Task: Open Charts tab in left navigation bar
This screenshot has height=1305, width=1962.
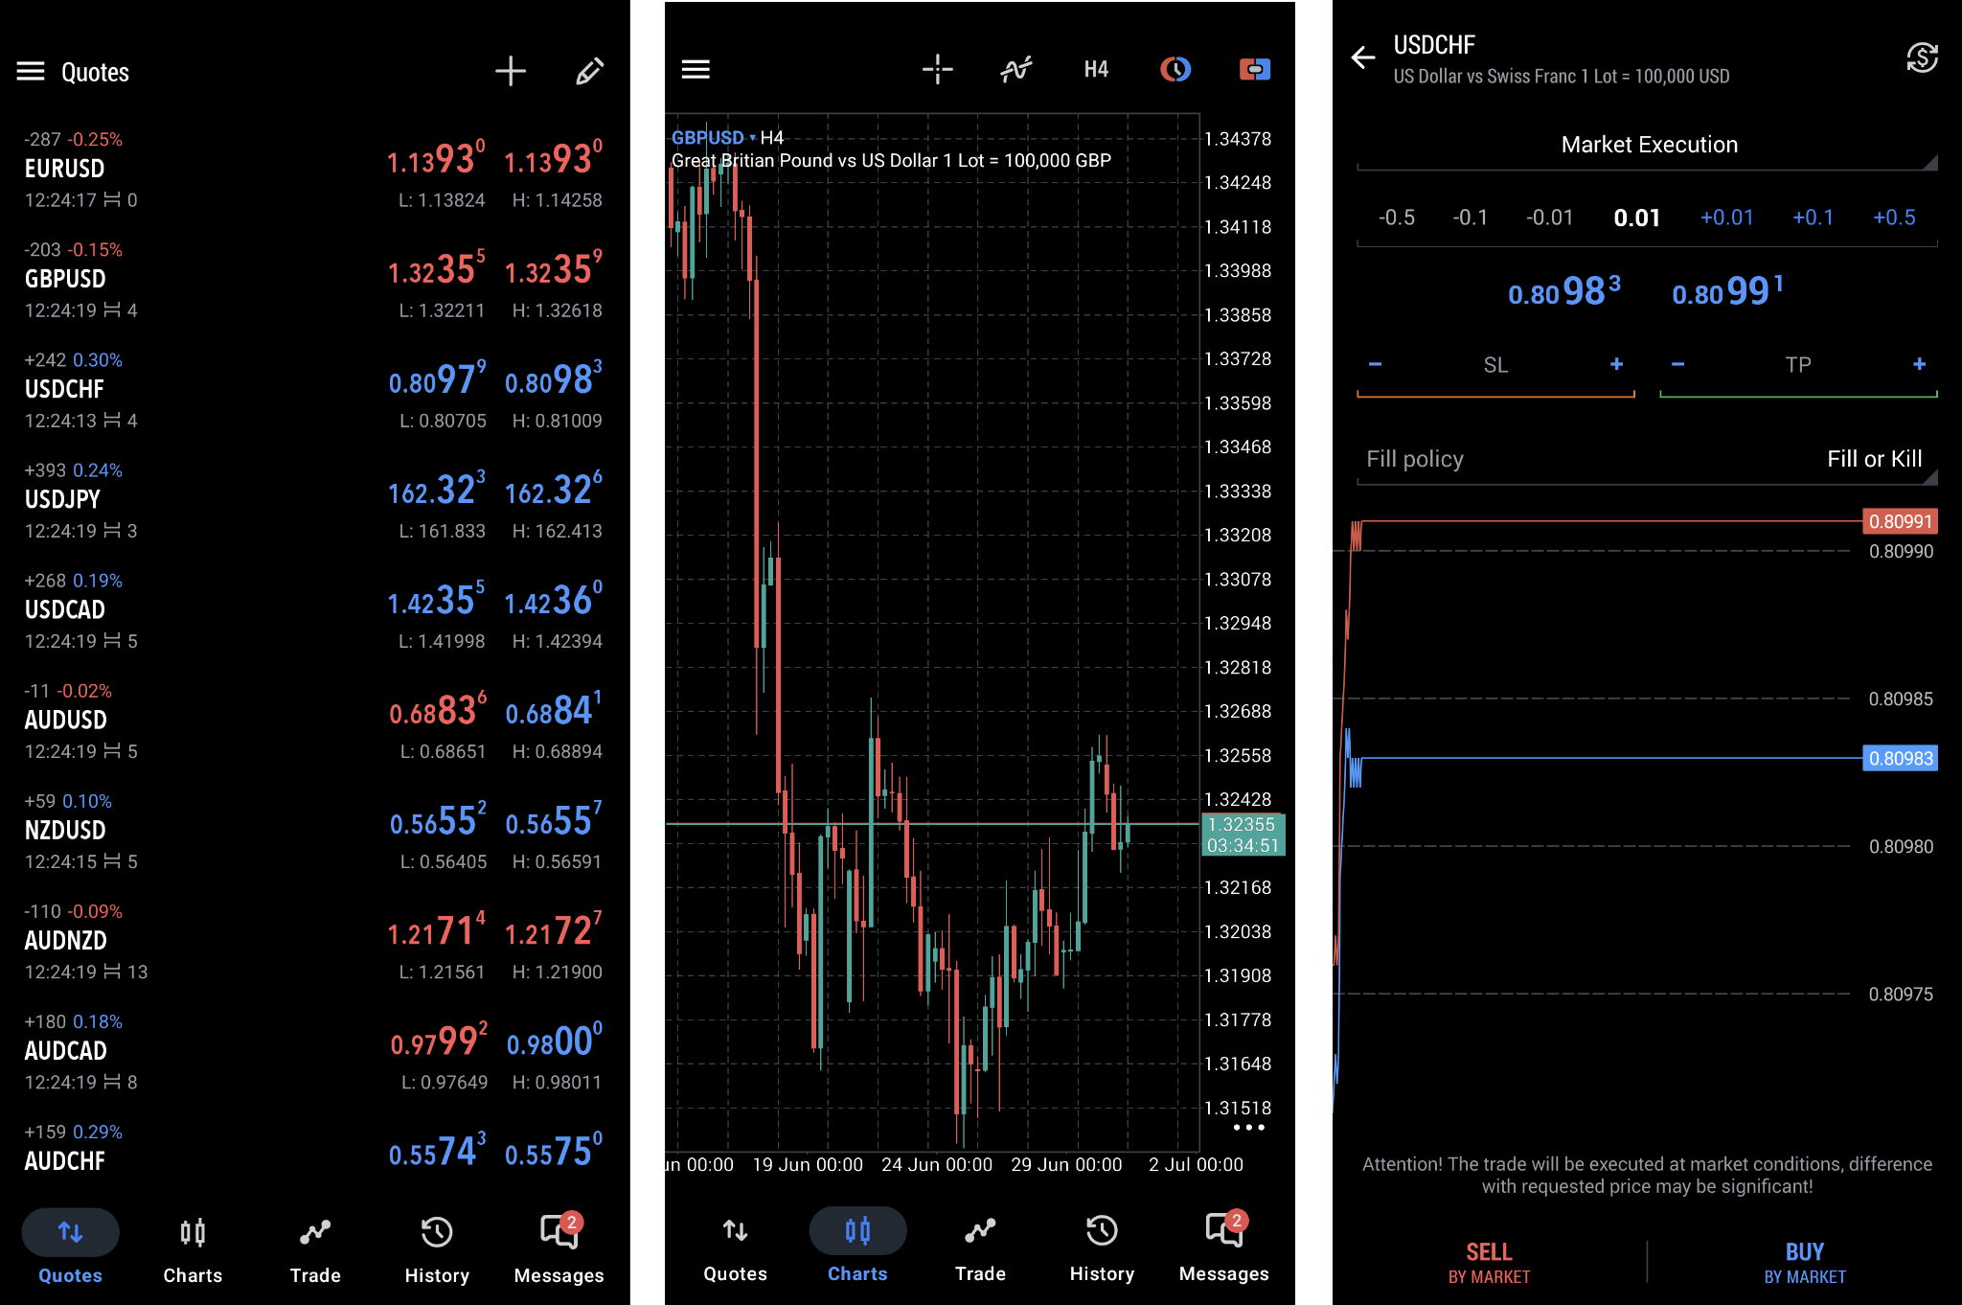Action: pyautogui.click(x=193, y=1248)
